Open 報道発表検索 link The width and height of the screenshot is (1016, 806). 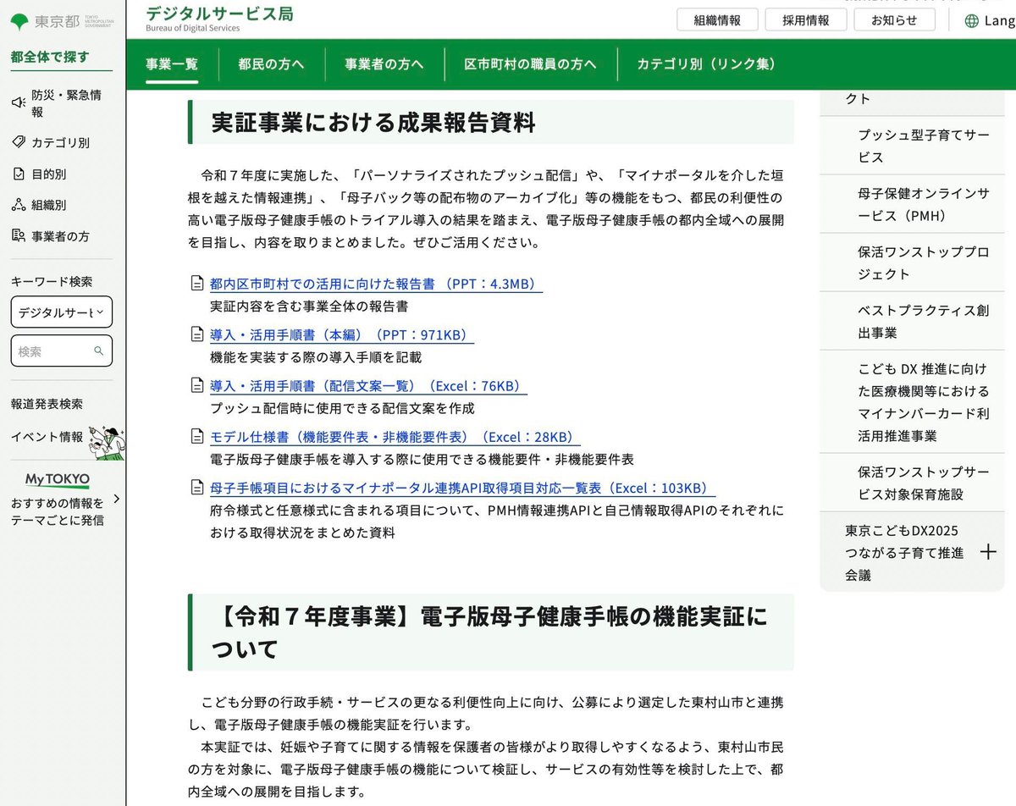[x=47, y=404]
